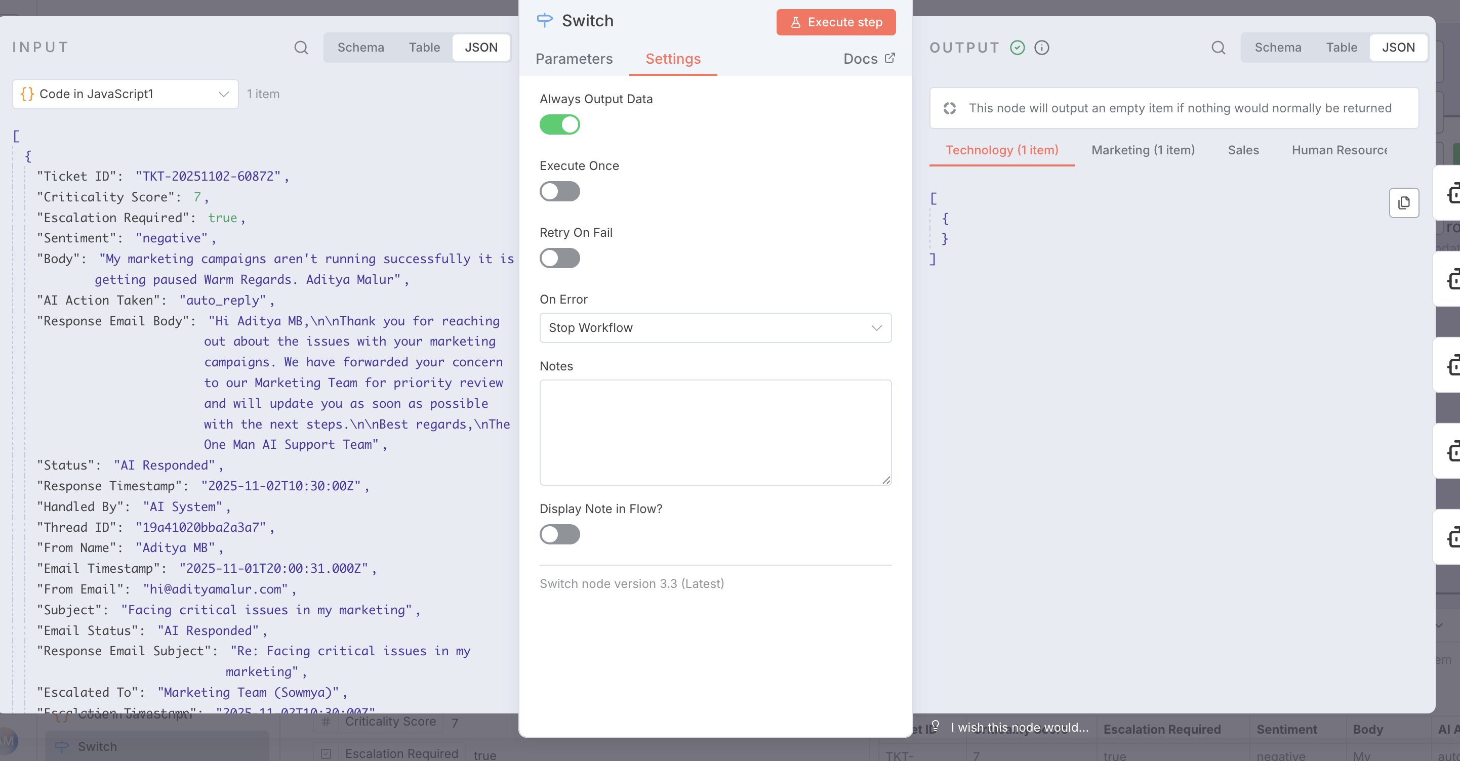Toggle Display Note in Flow switch

tap(559, 534)
